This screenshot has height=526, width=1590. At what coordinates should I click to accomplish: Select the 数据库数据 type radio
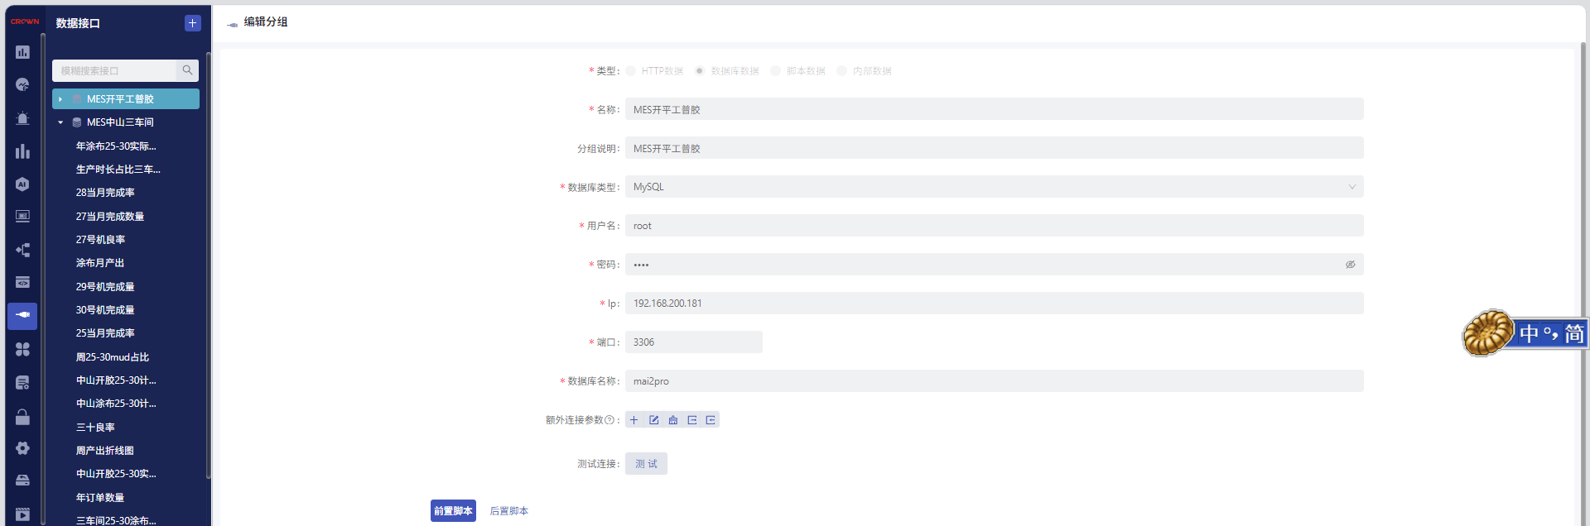pos(700,71)
